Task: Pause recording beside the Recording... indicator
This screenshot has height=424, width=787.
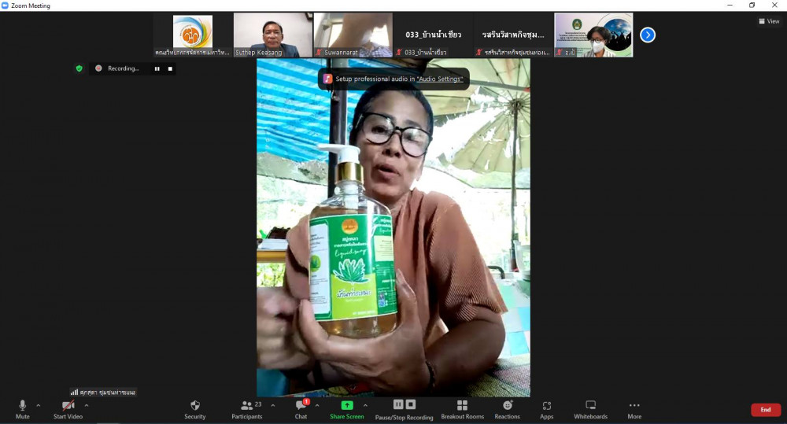Action: pos(157,68)
